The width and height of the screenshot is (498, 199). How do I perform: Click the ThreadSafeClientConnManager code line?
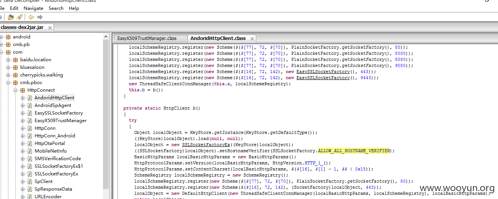210,84
